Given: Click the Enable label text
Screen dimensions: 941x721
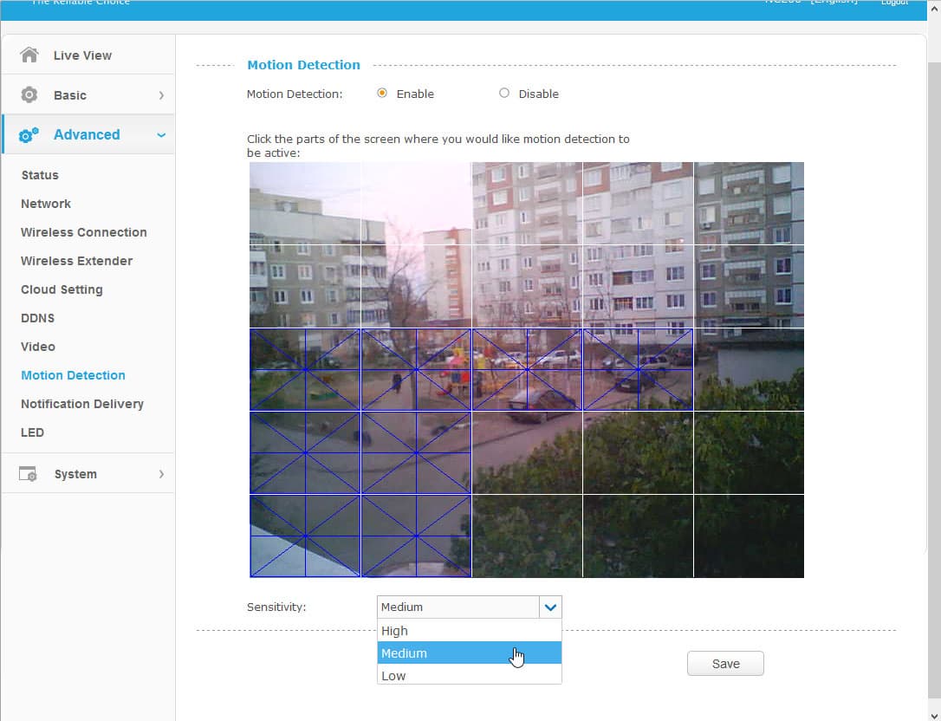Looking at the screenshot, I should click(x=415, y=94).
